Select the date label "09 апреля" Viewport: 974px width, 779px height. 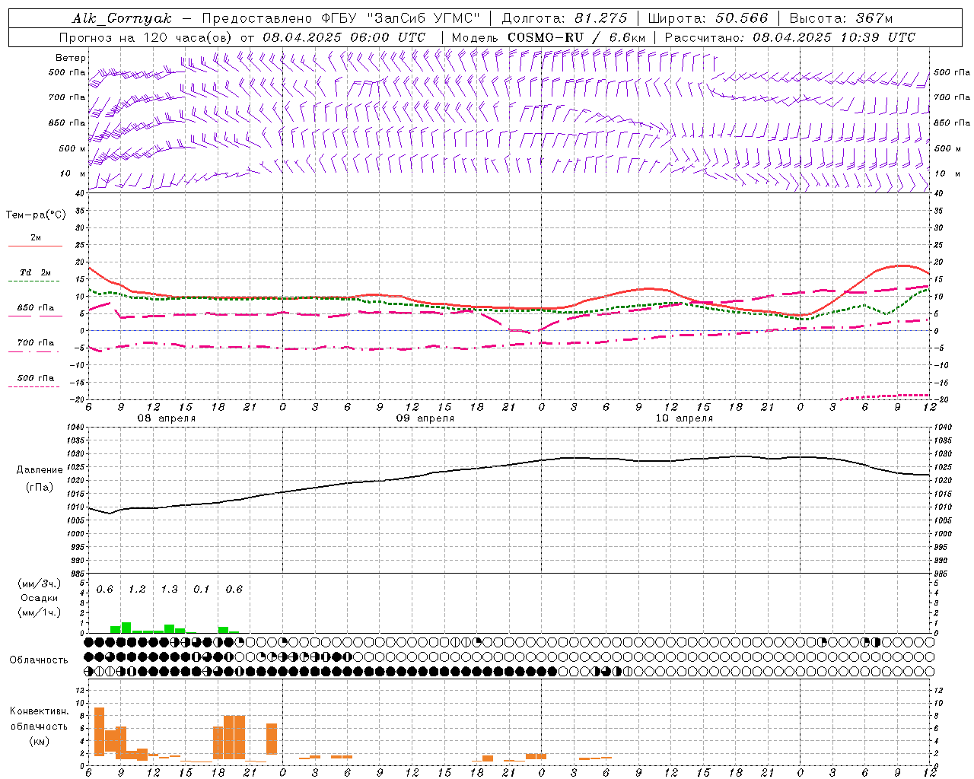click(425, 418)
